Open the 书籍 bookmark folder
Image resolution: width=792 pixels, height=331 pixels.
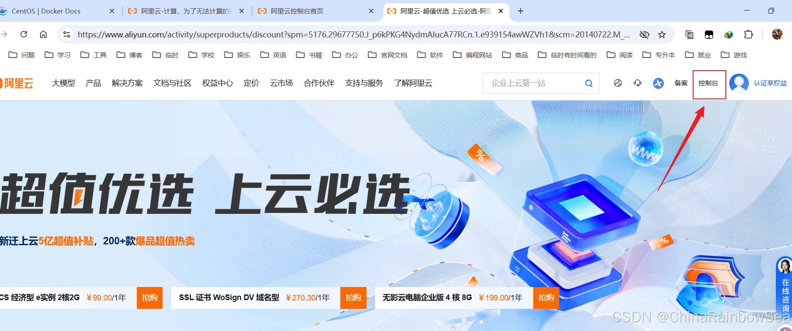pos(309,55)
